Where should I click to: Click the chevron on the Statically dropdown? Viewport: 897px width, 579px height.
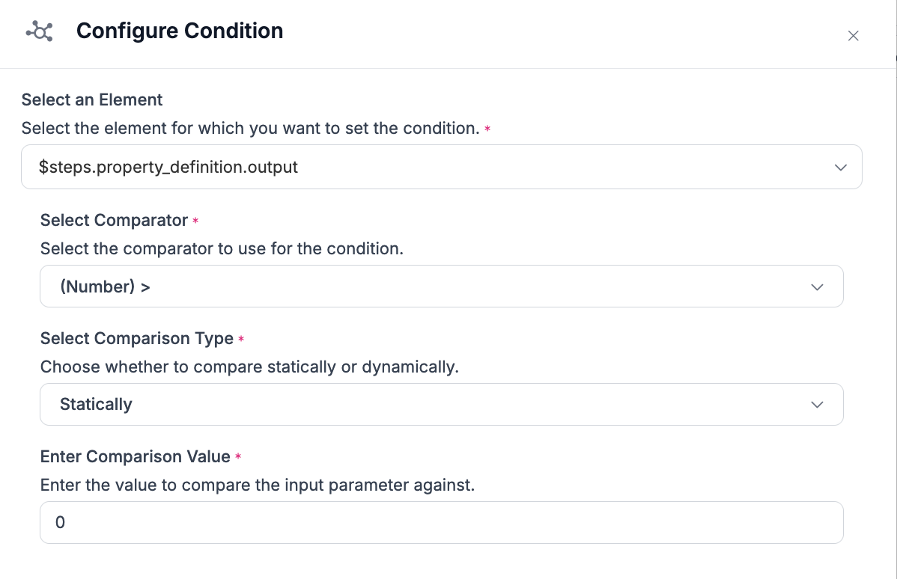tap(817, 405)
